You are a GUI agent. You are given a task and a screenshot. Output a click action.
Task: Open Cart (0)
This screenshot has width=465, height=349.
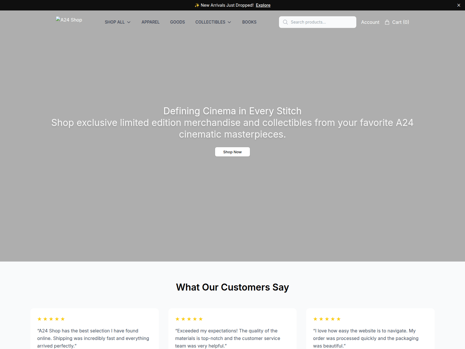click(397, 22)
